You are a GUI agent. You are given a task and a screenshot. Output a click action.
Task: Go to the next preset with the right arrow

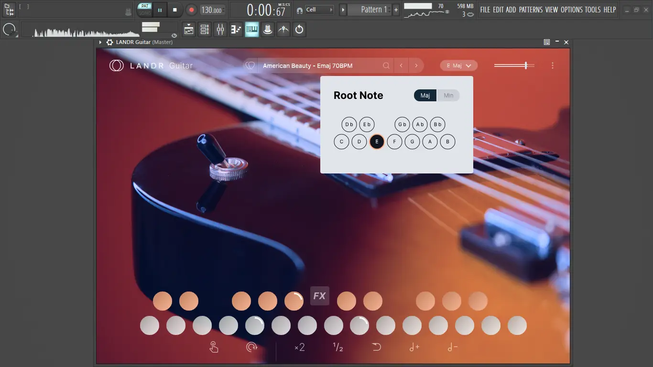pos(416,66)
